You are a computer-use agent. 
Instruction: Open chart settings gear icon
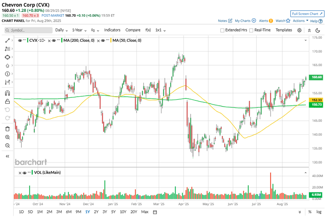299,30
